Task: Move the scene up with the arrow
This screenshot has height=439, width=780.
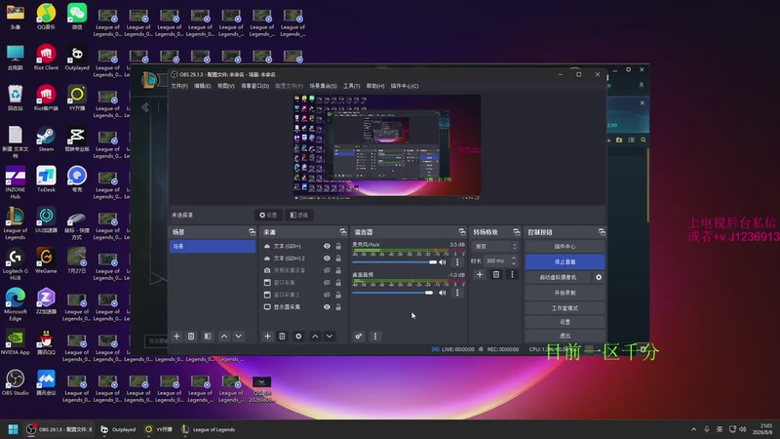Action: 224,337
